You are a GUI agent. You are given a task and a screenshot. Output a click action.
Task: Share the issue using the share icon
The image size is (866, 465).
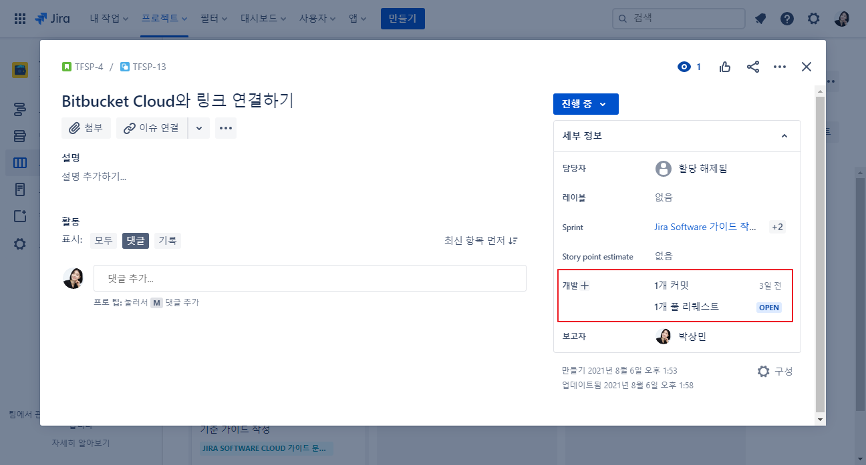752,67
